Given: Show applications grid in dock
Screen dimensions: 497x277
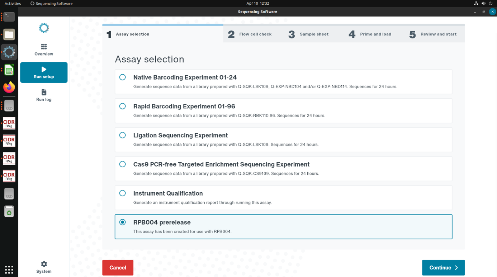Looking at the screenshot, I should pos(9,269).
